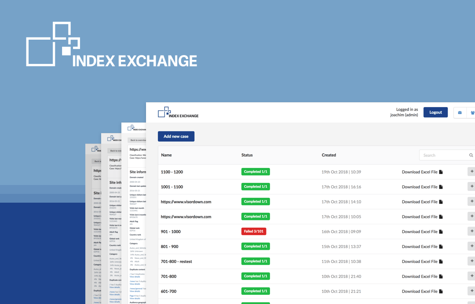Download Excel File for 1001 - 1100
Image resolution: width=475 pixels, height=304 pixels.
[x=422, y=187]
